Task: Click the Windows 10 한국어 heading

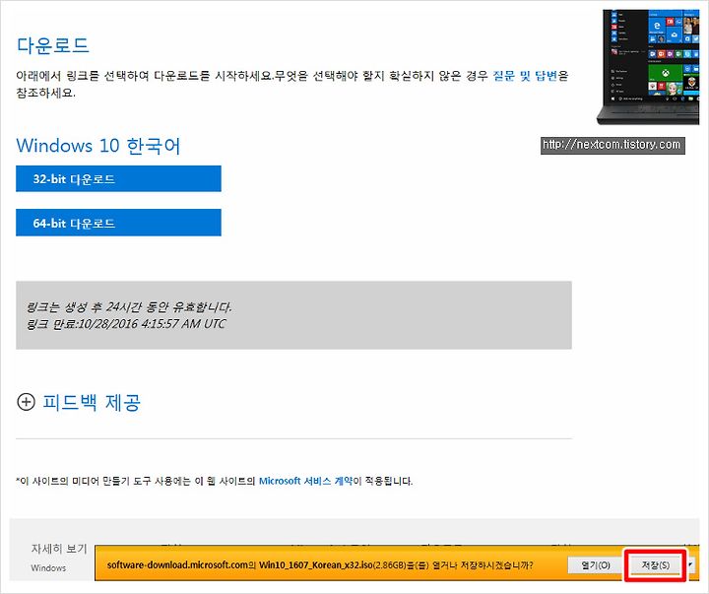Action: point(98,146)
